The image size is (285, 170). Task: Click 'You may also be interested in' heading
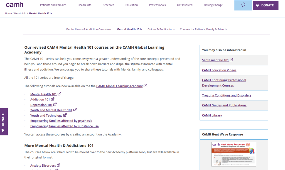[224, 50]
